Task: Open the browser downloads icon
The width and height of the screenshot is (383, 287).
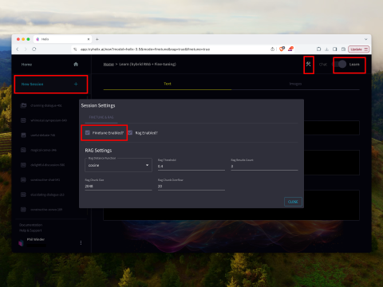Action: coord(327,49)
